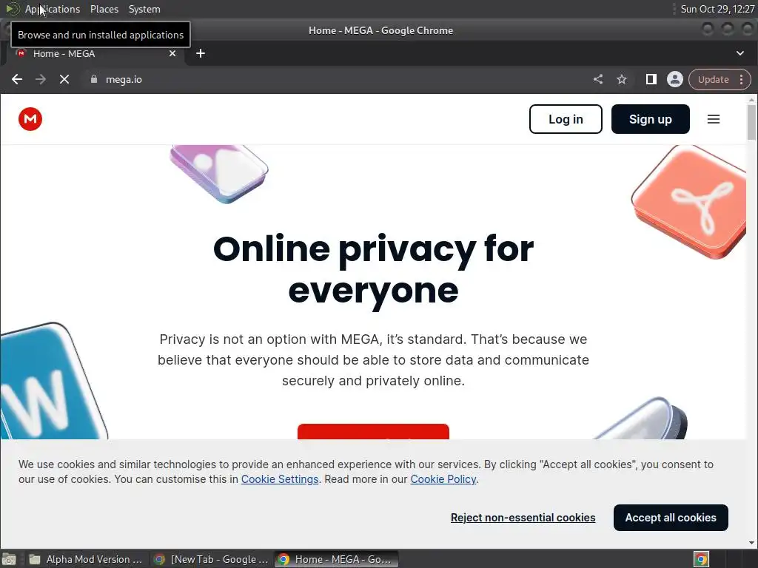
Task: Click the show desktop icon in taskbar
Action: [x=9, y=559]
